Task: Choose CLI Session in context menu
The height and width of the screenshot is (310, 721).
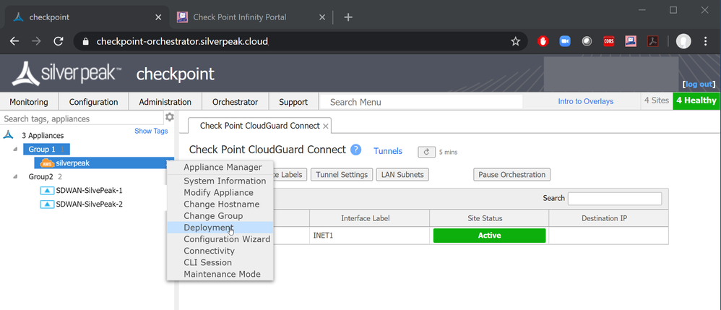Action: click(207, 262)
